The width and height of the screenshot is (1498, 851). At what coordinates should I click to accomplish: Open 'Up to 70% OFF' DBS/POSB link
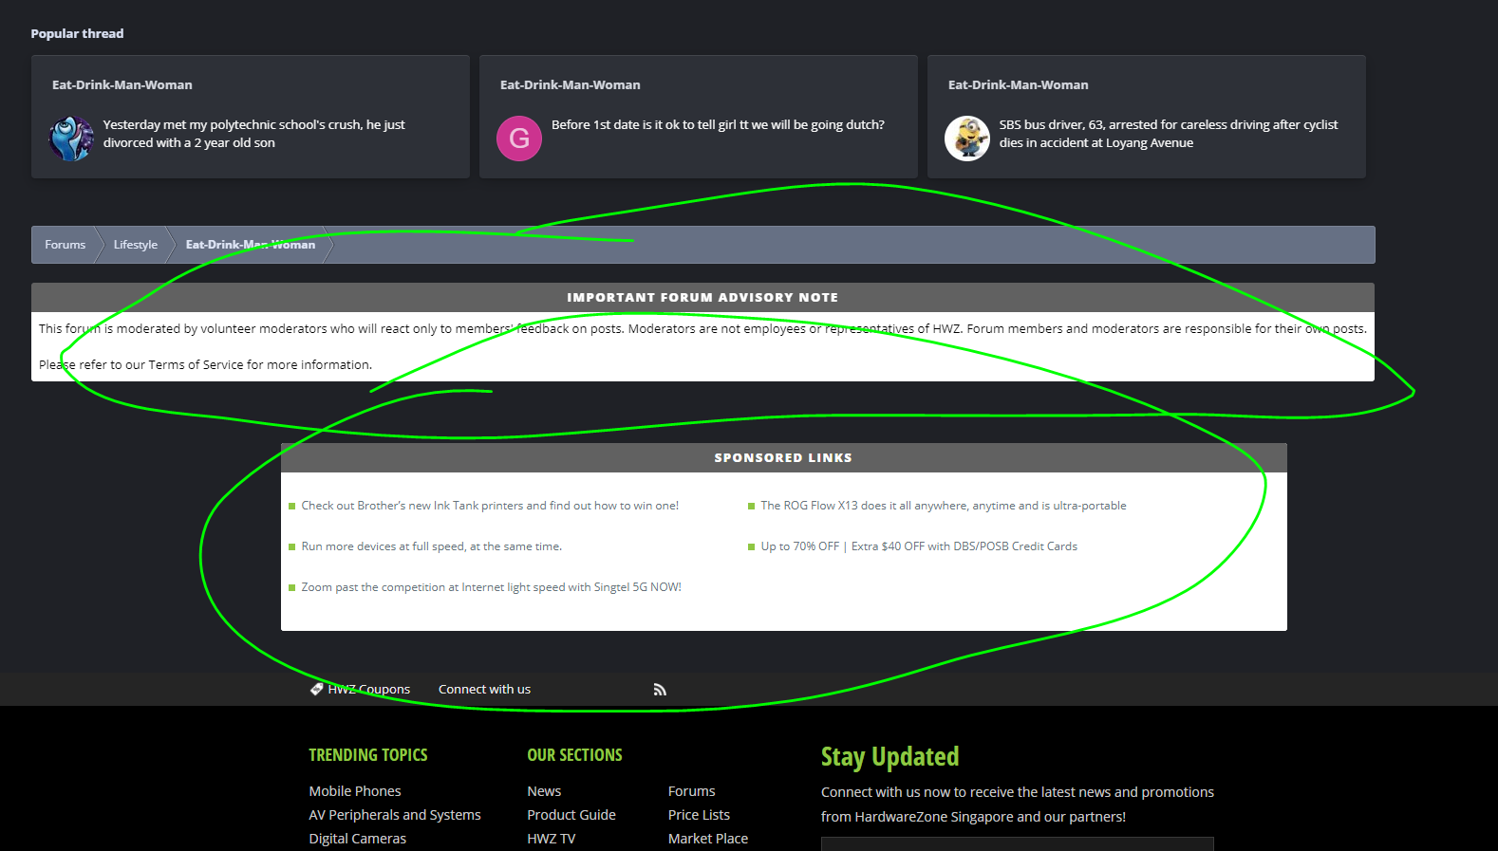point(919,546)
